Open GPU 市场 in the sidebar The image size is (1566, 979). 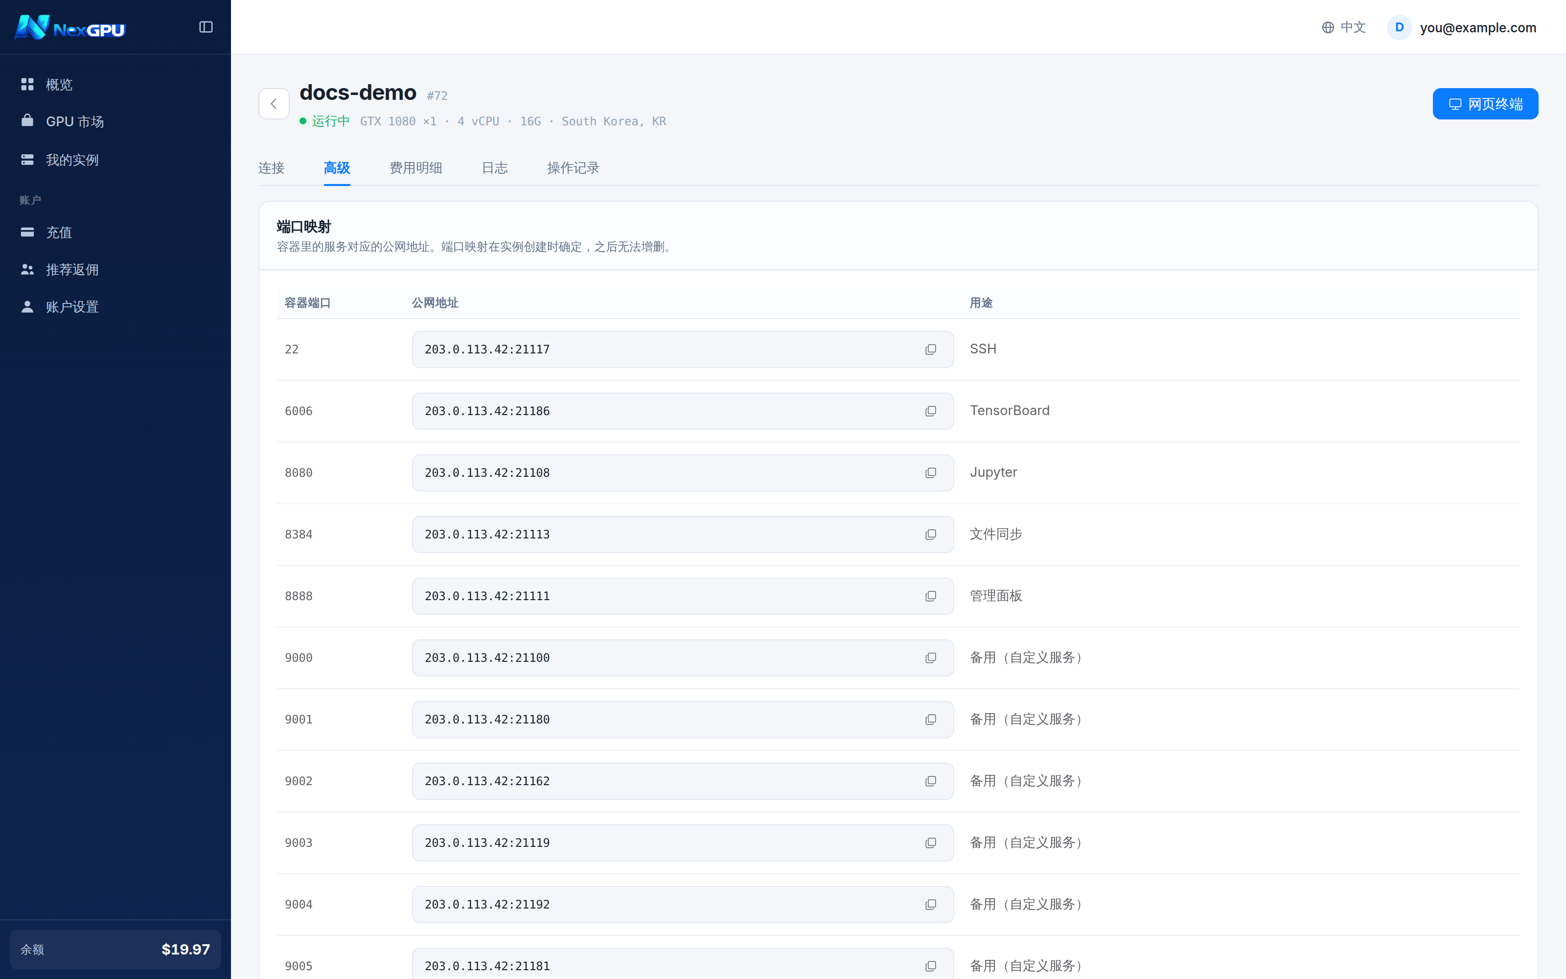(115, 122)
